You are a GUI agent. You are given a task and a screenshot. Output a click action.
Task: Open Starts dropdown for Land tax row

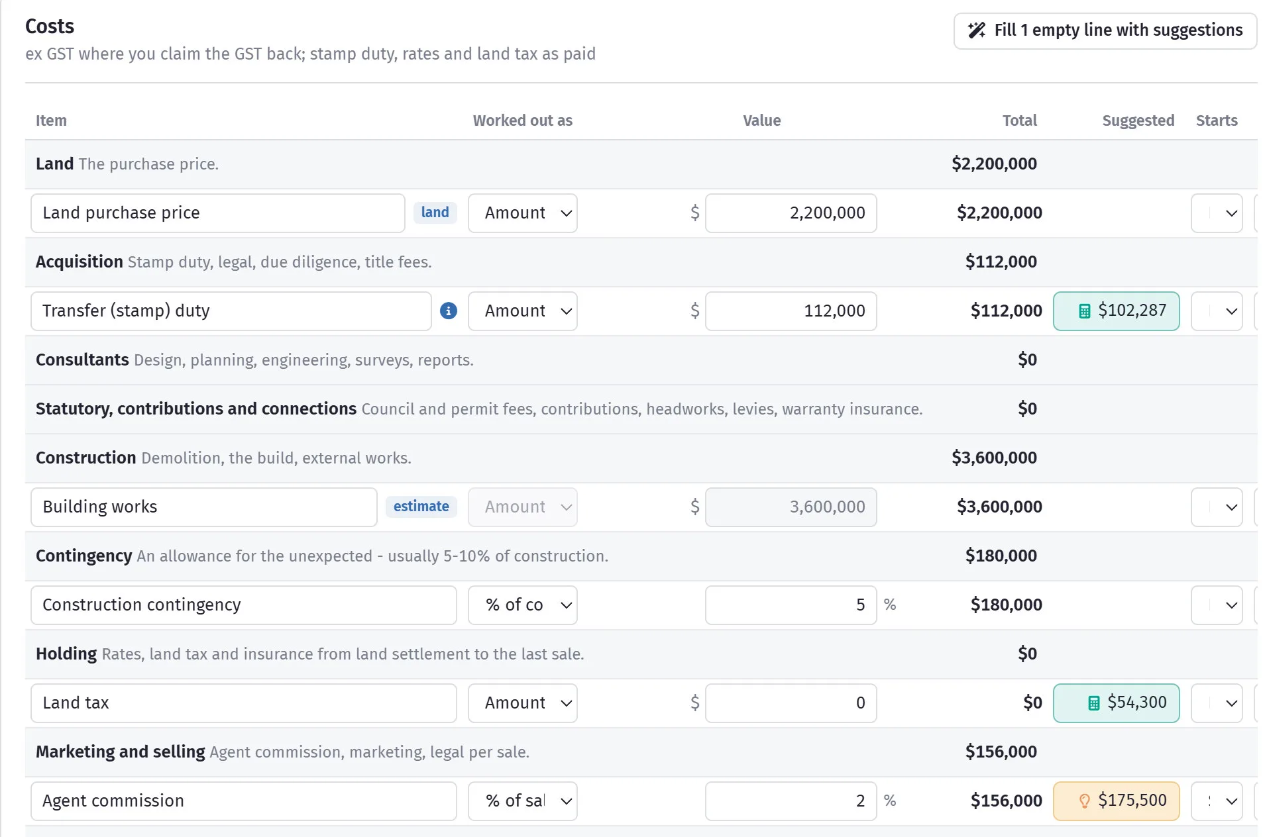point(1216,703)
